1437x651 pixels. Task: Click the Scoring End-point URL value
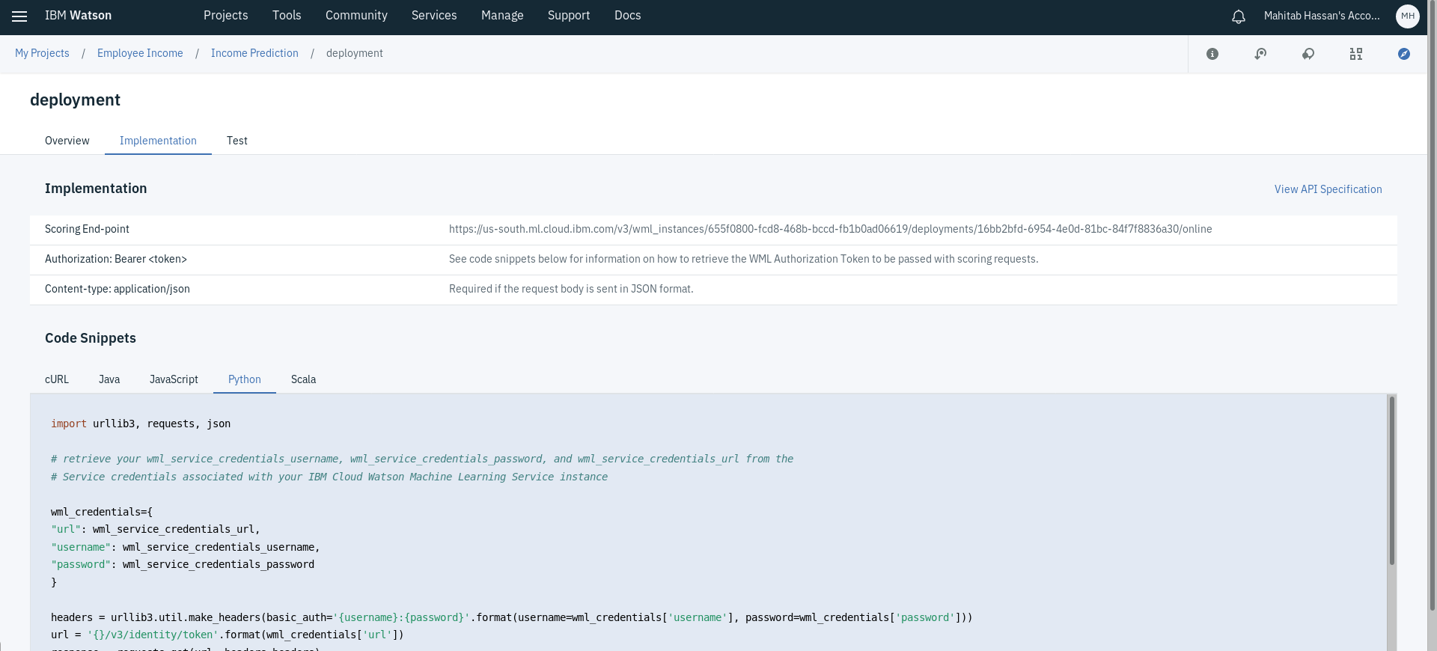tap(830, 229)
